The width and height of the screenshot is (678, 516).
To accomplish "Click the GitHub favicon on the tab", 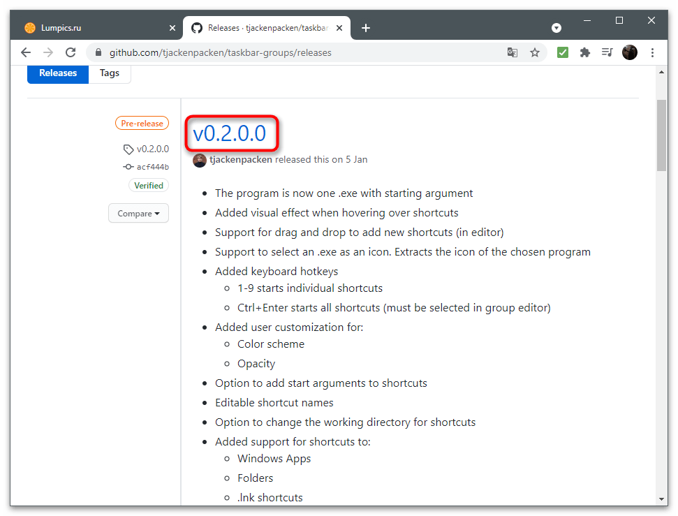I will click(197, 28).
